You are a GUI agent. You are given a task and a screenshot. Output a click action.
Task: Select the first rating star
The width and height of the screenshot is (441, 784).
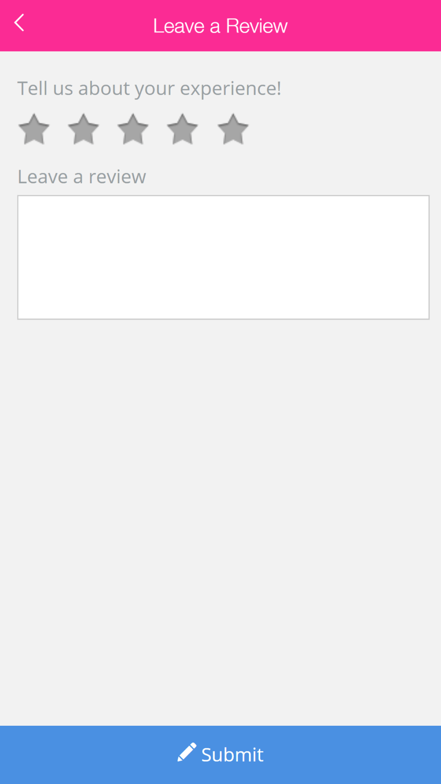34,129
